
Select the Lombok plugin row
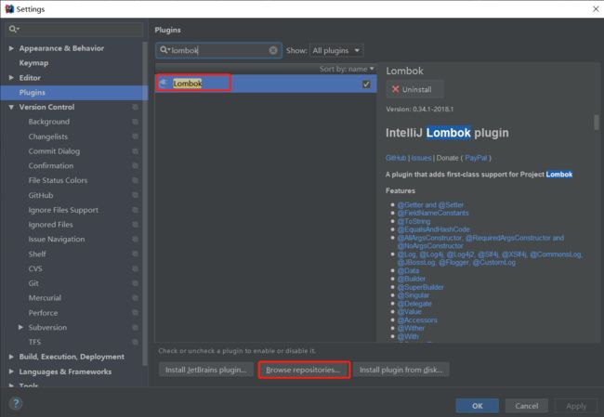point(266,84)
